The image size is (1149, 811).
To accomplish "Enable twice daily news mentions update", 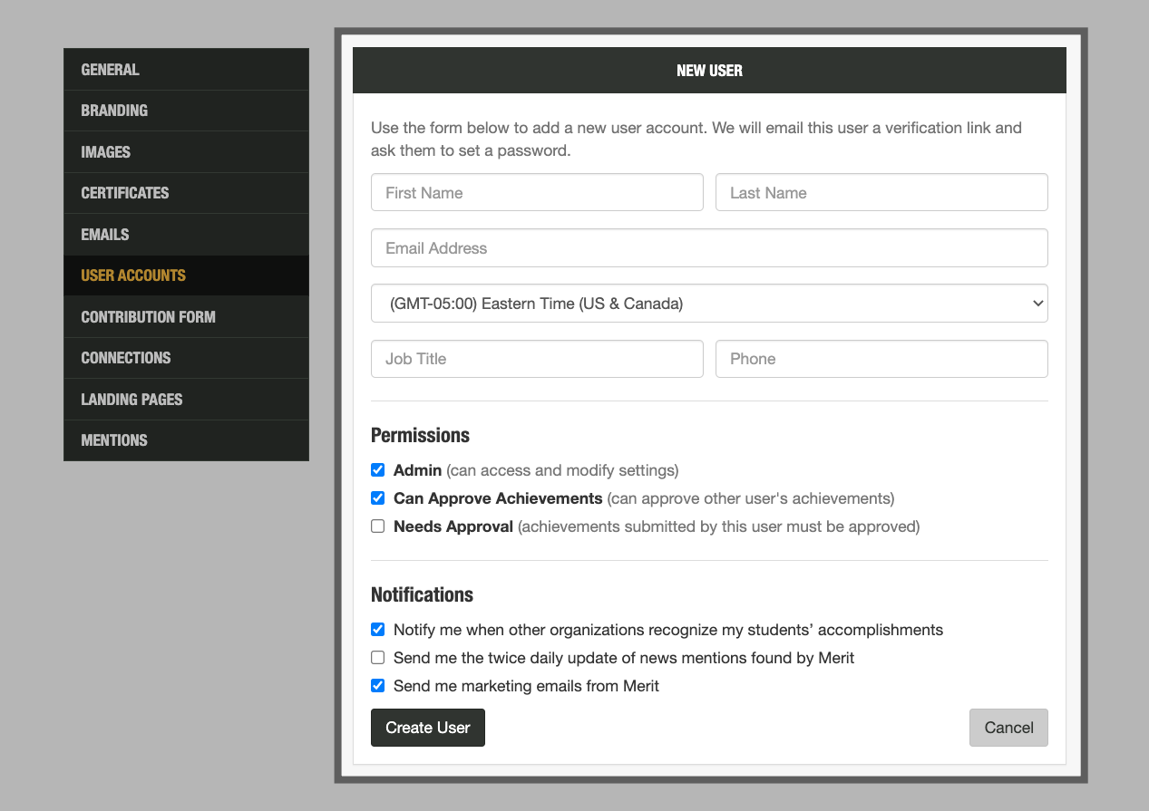I will click(x=378, y=658).
